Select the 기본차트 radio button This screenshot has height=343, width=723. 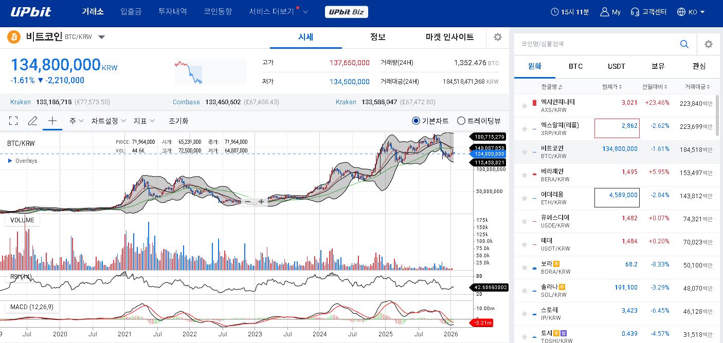415,121
